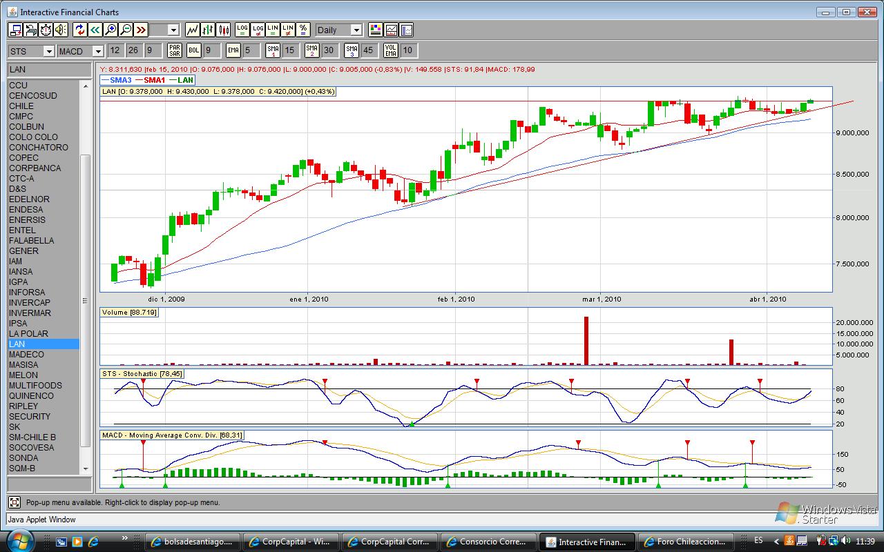Switch to line chart type icon
This screenshot has height=552, width=884.
coord(193,30)
